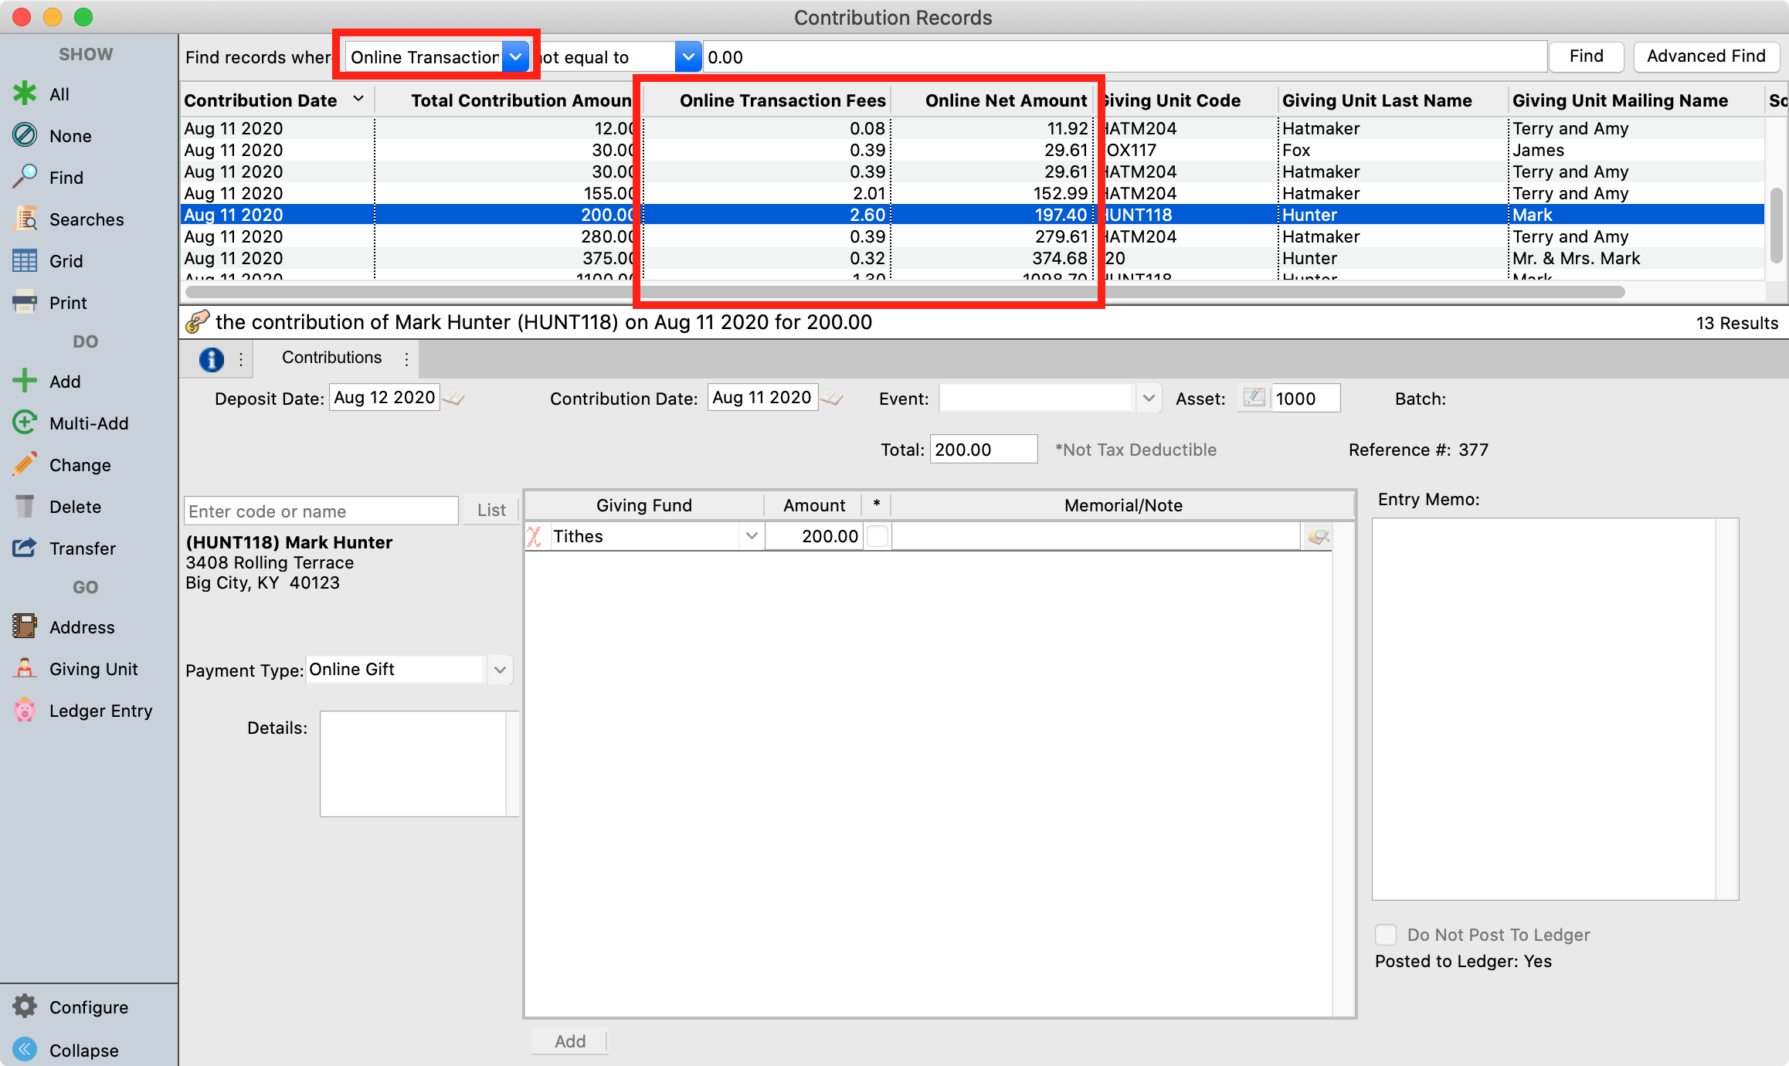The height and width of the screenshot is (1066, 1789).
Task: Open the Giving Fund Tithes dropdown
Action: (x=751, y=536)
